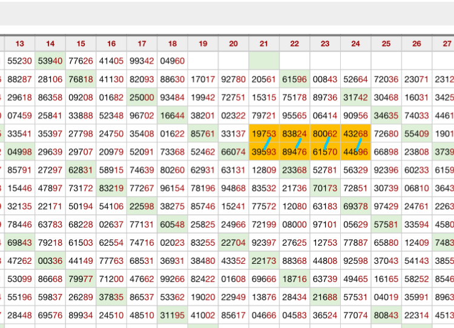Select cell 04960 in column 18
The image size is (454, 328).
click(173, 61)
